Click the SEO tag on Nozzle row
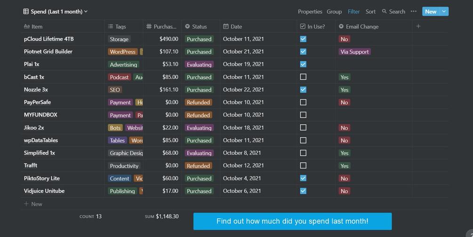Image resolution: width=473 pixels, height=237 pixels. coord(115,90)
